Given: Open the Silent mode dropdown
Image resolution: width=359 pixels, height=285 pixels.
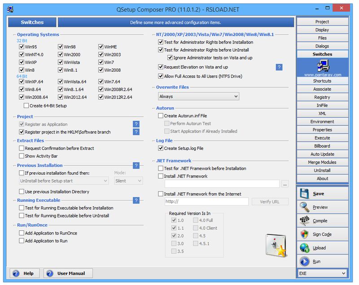Looking at the screenshot, I should [128, 181].
